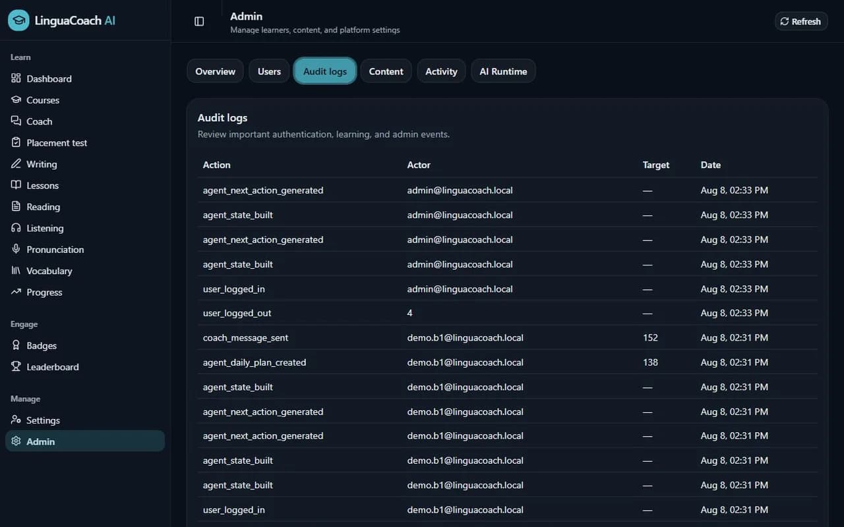The width and height of the screenshot is (844, 527).
Task: Click the Settings user-cog icon
Action: tap(16, 420)
